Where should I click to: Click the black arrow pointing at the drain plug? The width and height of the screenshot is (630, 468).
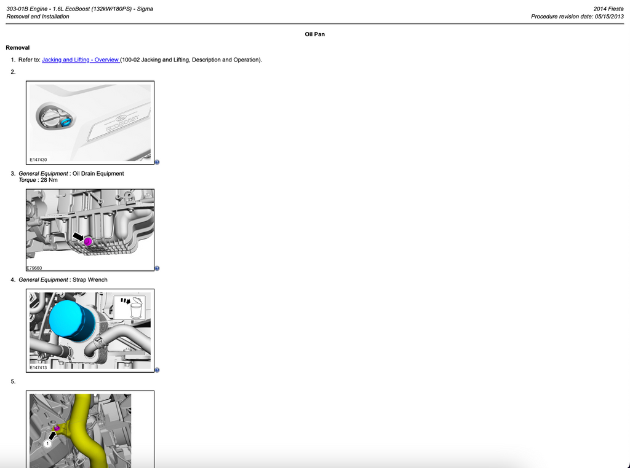78,236
